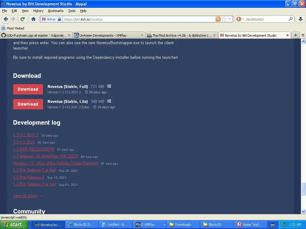Click the Novetus by... taskbar button

coord(48,225)
